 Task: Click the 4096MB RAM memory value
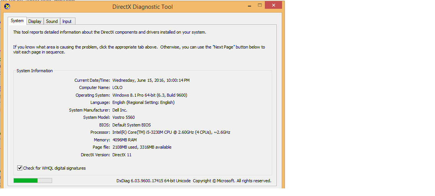tap(124, 140)
